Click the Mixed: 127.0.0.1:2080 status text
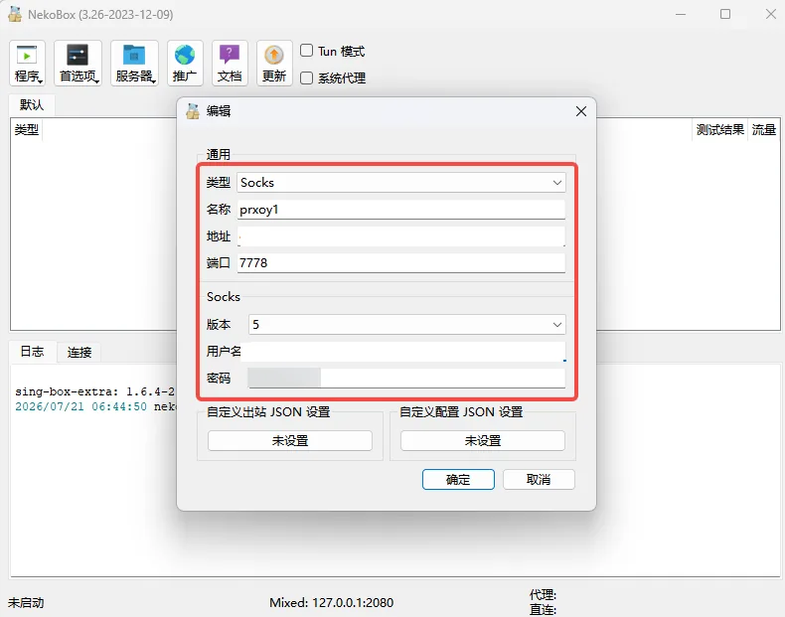Viewport: 785px width, 617px height. 332,602
